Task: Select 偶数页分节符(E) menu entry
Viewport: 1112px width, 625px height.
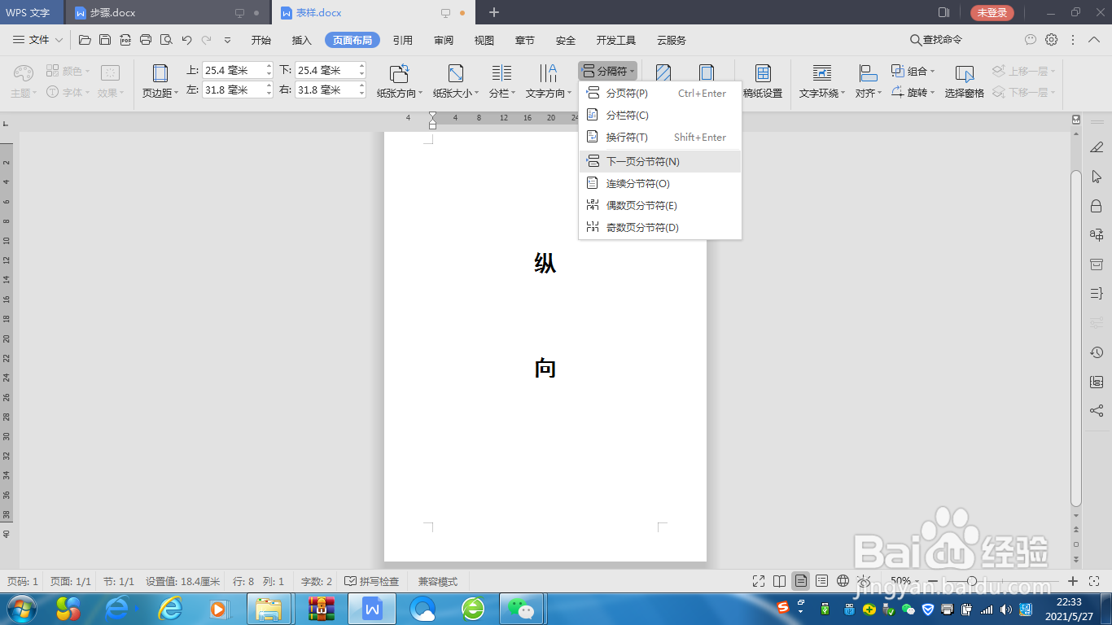Action: (x=660, y=205)
